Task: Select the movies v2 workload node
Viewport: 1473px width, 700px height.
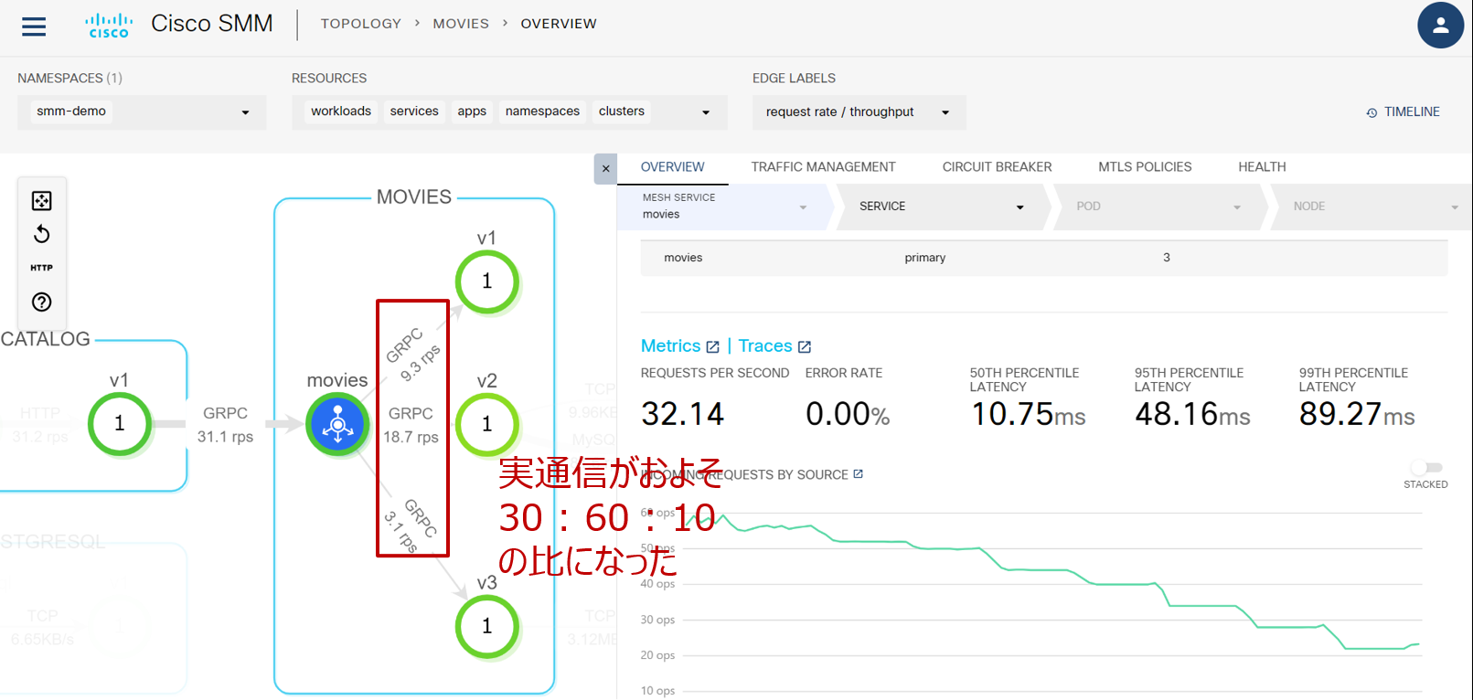Action: point(486,424)
